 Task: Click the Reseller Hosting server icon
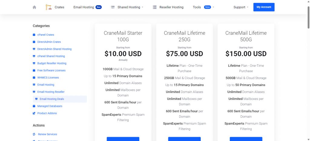(x=155, y=7)
